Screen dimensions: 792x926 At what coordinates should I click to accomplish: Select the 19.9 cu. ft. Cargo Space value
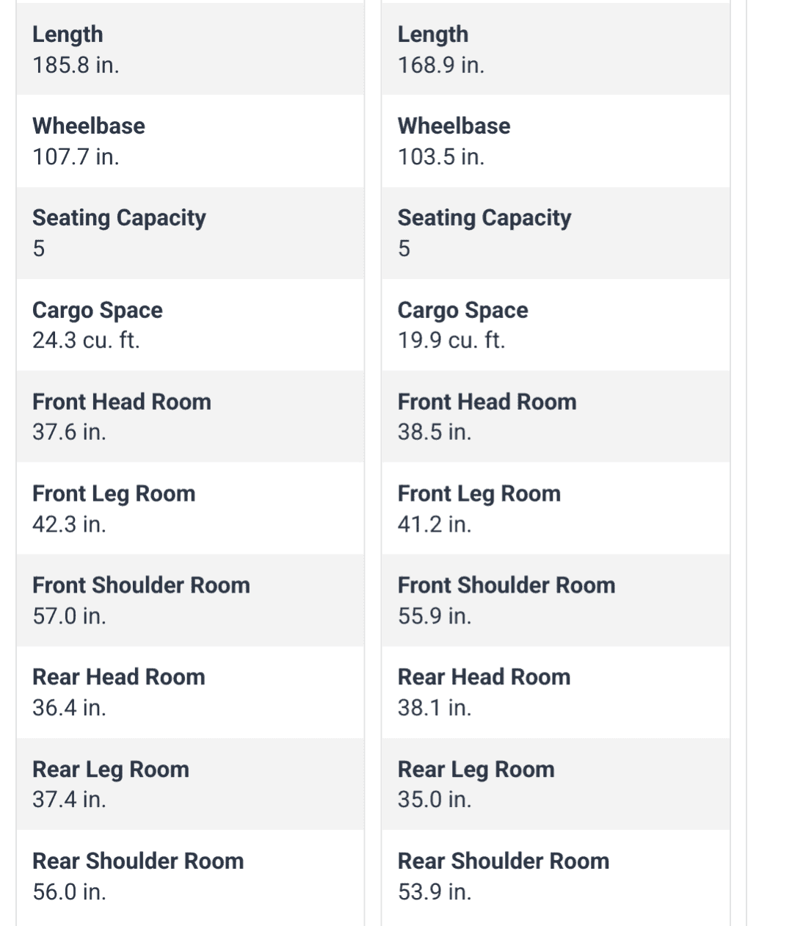(x=451, y=341)
